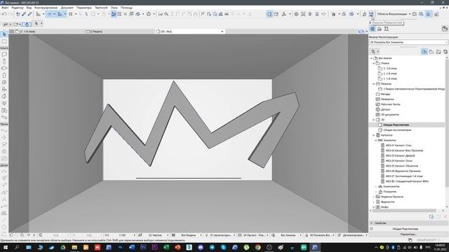Viewport: 449px width, 252px height.
Task: Switch navigator to View Map icon
Action: point(431,51)
